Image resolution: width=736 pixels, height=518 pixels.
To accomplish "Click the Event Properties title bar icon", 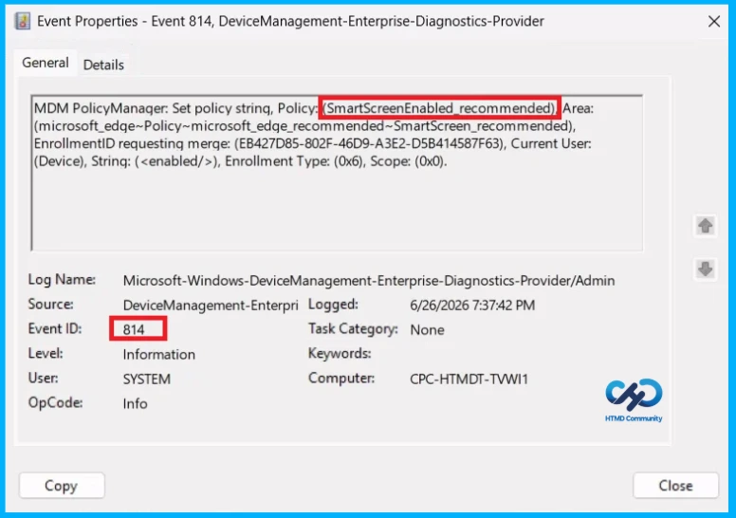I will 22,21.
